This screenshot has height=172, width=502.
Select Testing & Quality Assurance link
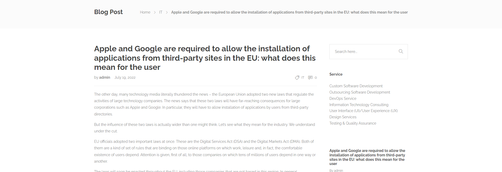click(x=353, y=123)
